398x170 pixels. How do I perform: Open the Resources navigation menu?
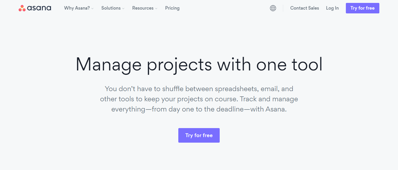142,8
